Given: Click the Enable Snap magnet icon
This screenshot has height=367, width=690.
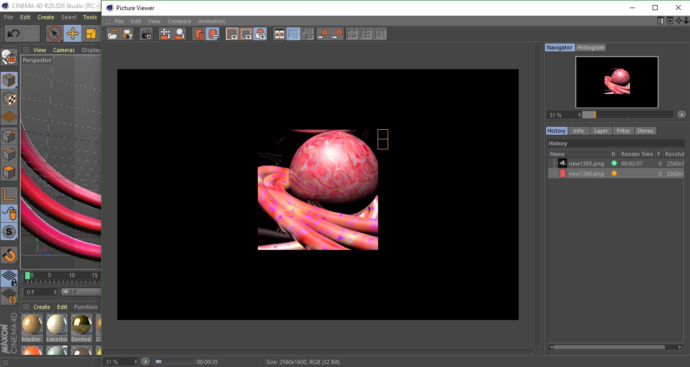Looking at the screenshot, I should pos(9,255).
